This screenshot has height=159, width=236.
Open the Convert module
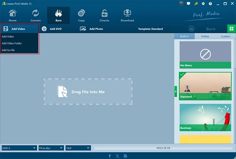(x=35, y=15)
